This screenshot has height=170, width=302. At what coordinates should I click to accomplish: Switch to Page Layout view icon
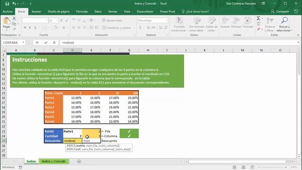coord(243,167)
